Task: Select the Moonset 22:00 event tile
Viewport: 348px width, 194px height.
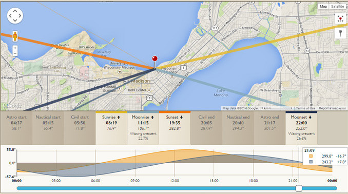Action: [301, 128]
